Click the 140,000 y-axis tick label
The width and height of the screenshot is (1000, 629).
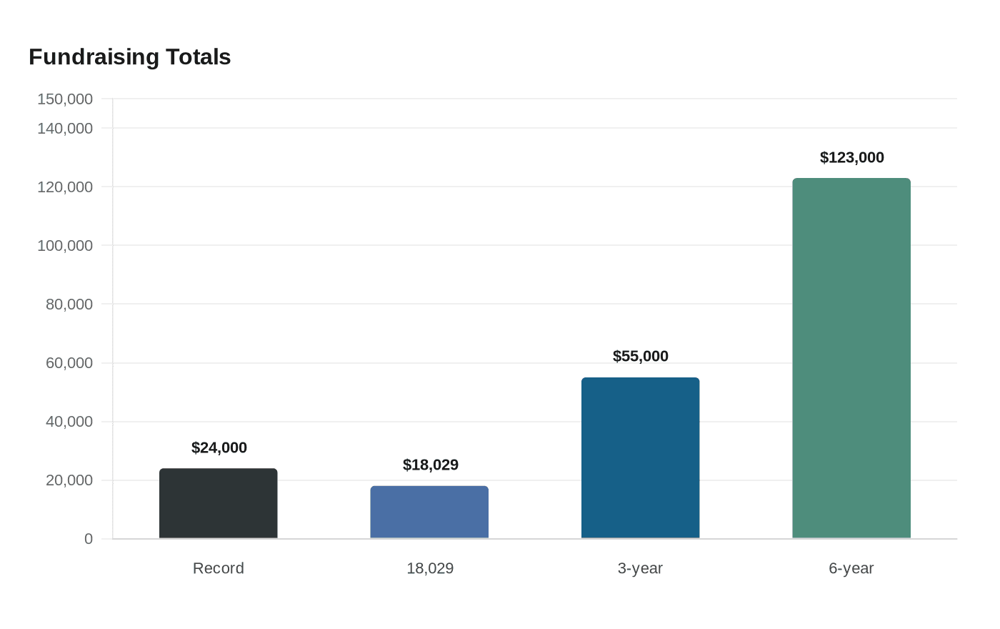coord(65,129)
